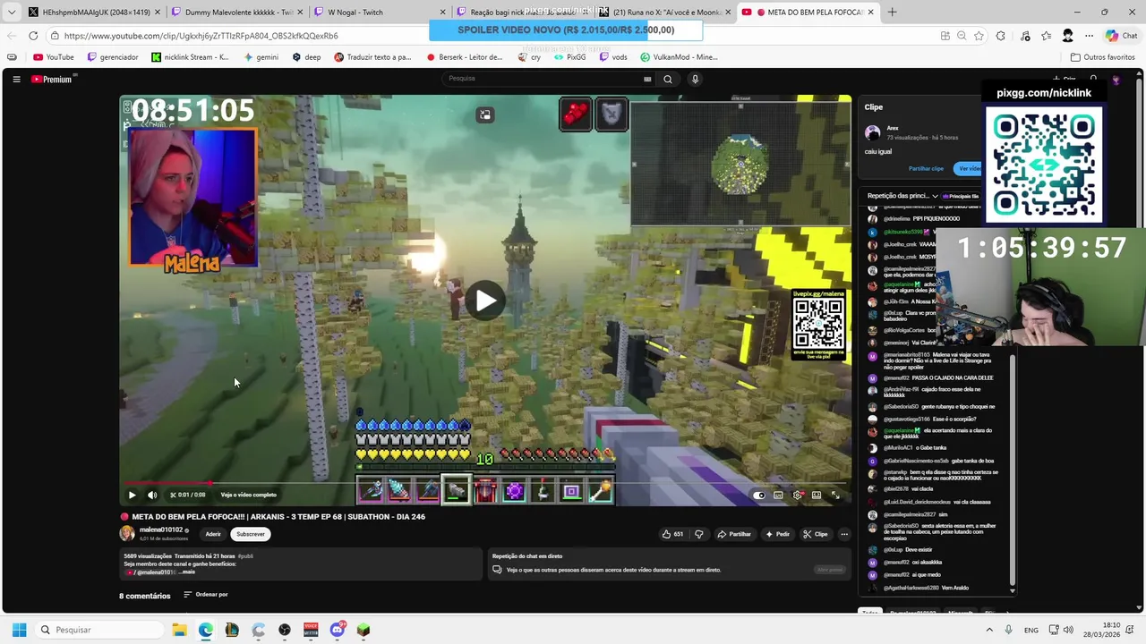Open the Windows Start menu
The height and width of the screenshot is (644, 1146).
pos(19,630)
